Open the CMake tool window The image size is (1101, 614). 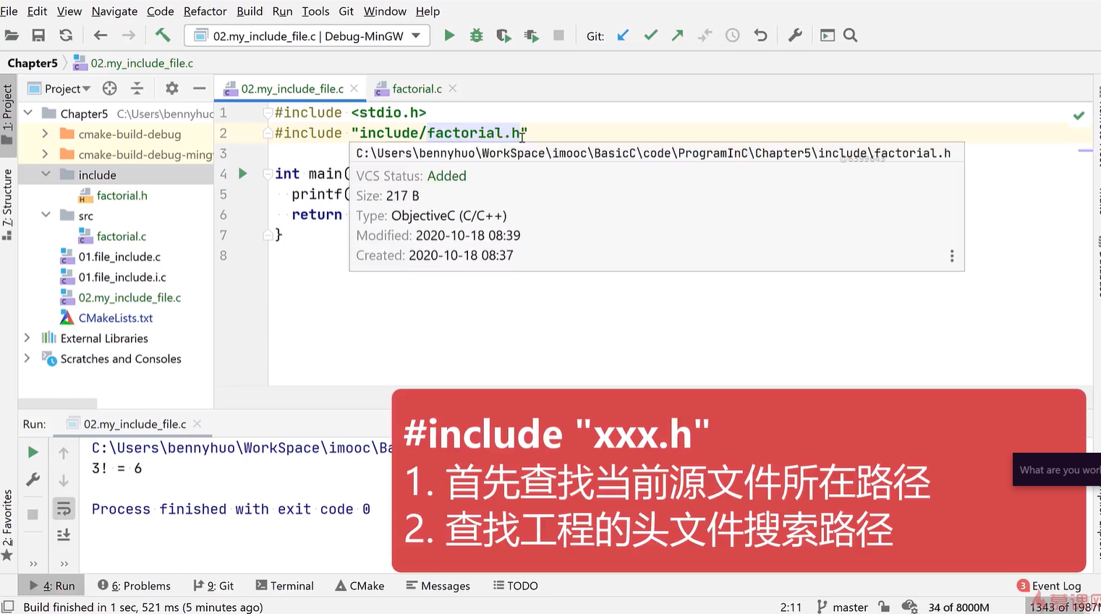click(360, 586)
